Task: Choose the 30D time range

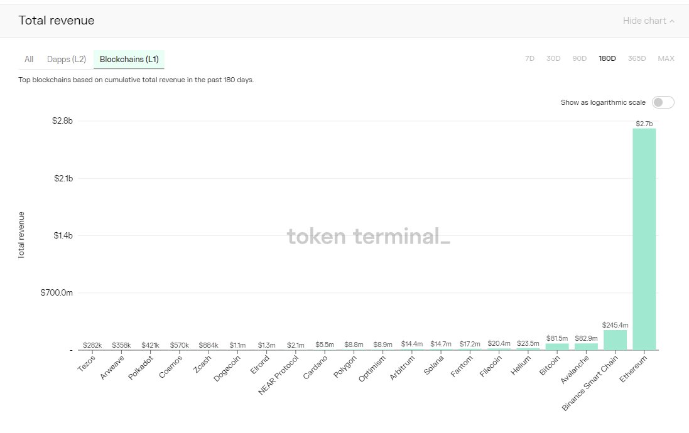Action: (553, 58)
